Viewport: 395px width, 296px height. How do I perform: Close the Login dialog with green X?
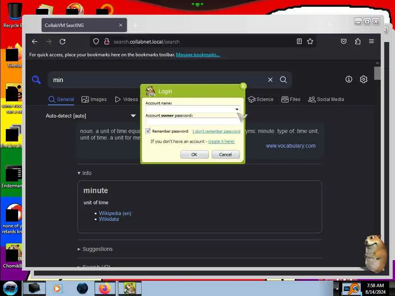coord(243,86)
